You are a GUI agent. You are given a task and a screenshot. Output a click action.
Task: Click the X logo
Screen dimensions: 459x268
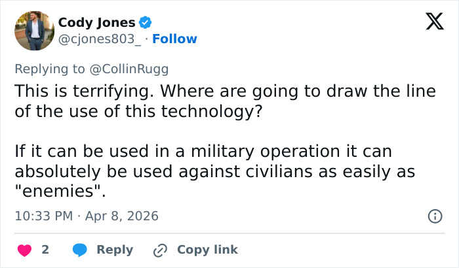430,23
